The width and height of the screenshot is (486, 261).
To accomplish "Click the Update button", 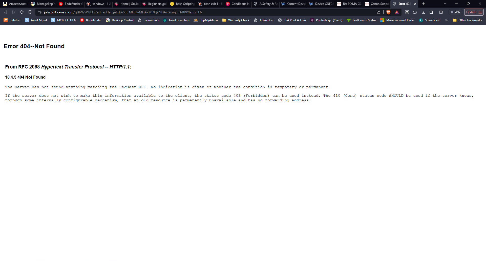I will point(471,12).
